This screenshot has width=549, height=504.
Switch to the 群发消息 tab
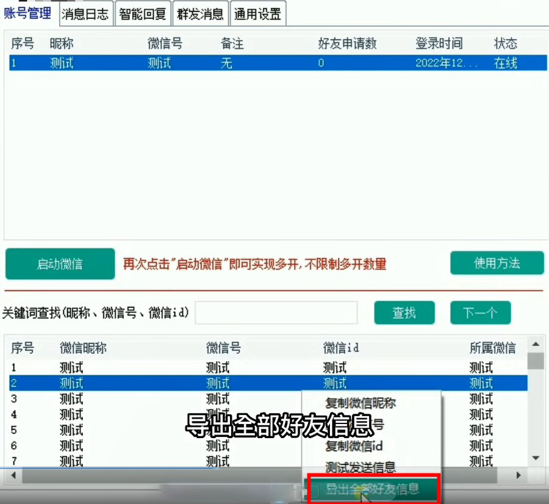[200, 13]
